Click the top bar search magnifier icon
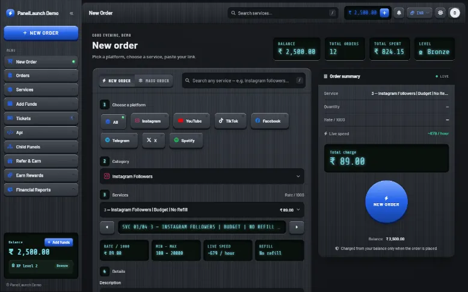Viewport: 468px width, 292px height. click(x=233, y=13)
